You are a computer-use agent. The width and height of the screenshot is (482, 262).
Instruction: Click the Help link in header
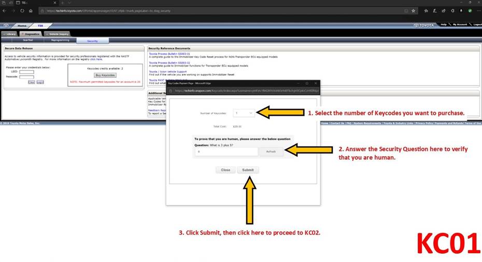pos(444,24)
